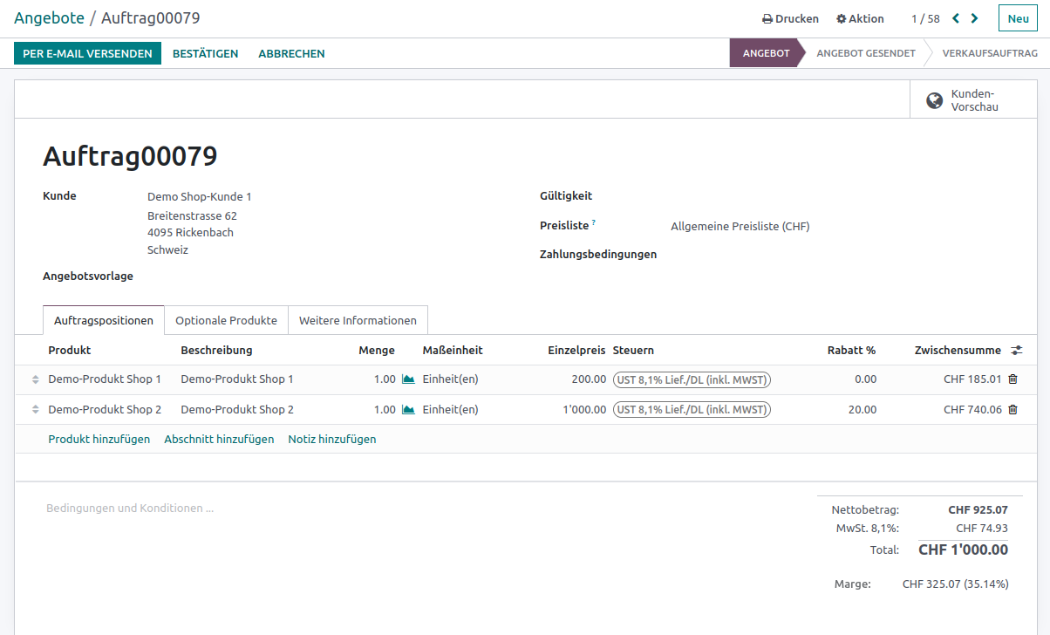
Task: Switch to Optionale Produkte tab
Action: coord(226,320)
